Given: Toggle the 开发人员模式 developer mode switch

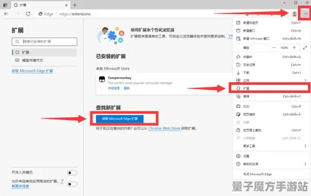Looking at the screenshot, I should coord(72,173).
